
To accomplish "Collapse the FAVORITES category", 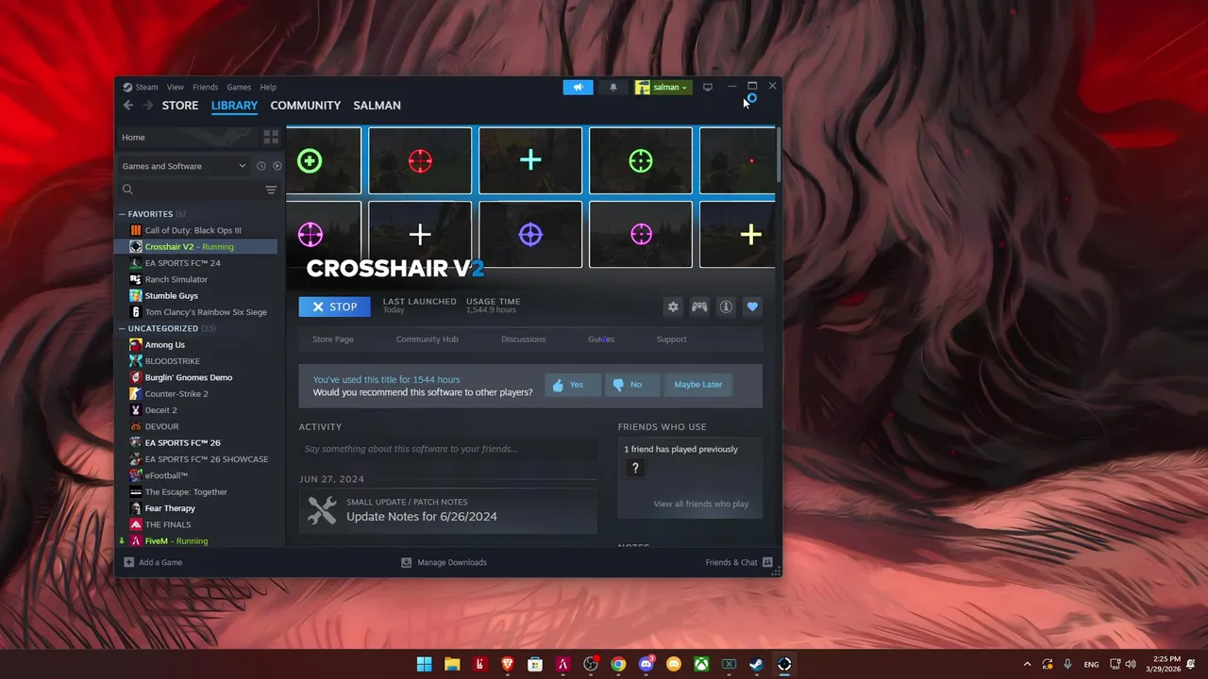I will point(122,214).
